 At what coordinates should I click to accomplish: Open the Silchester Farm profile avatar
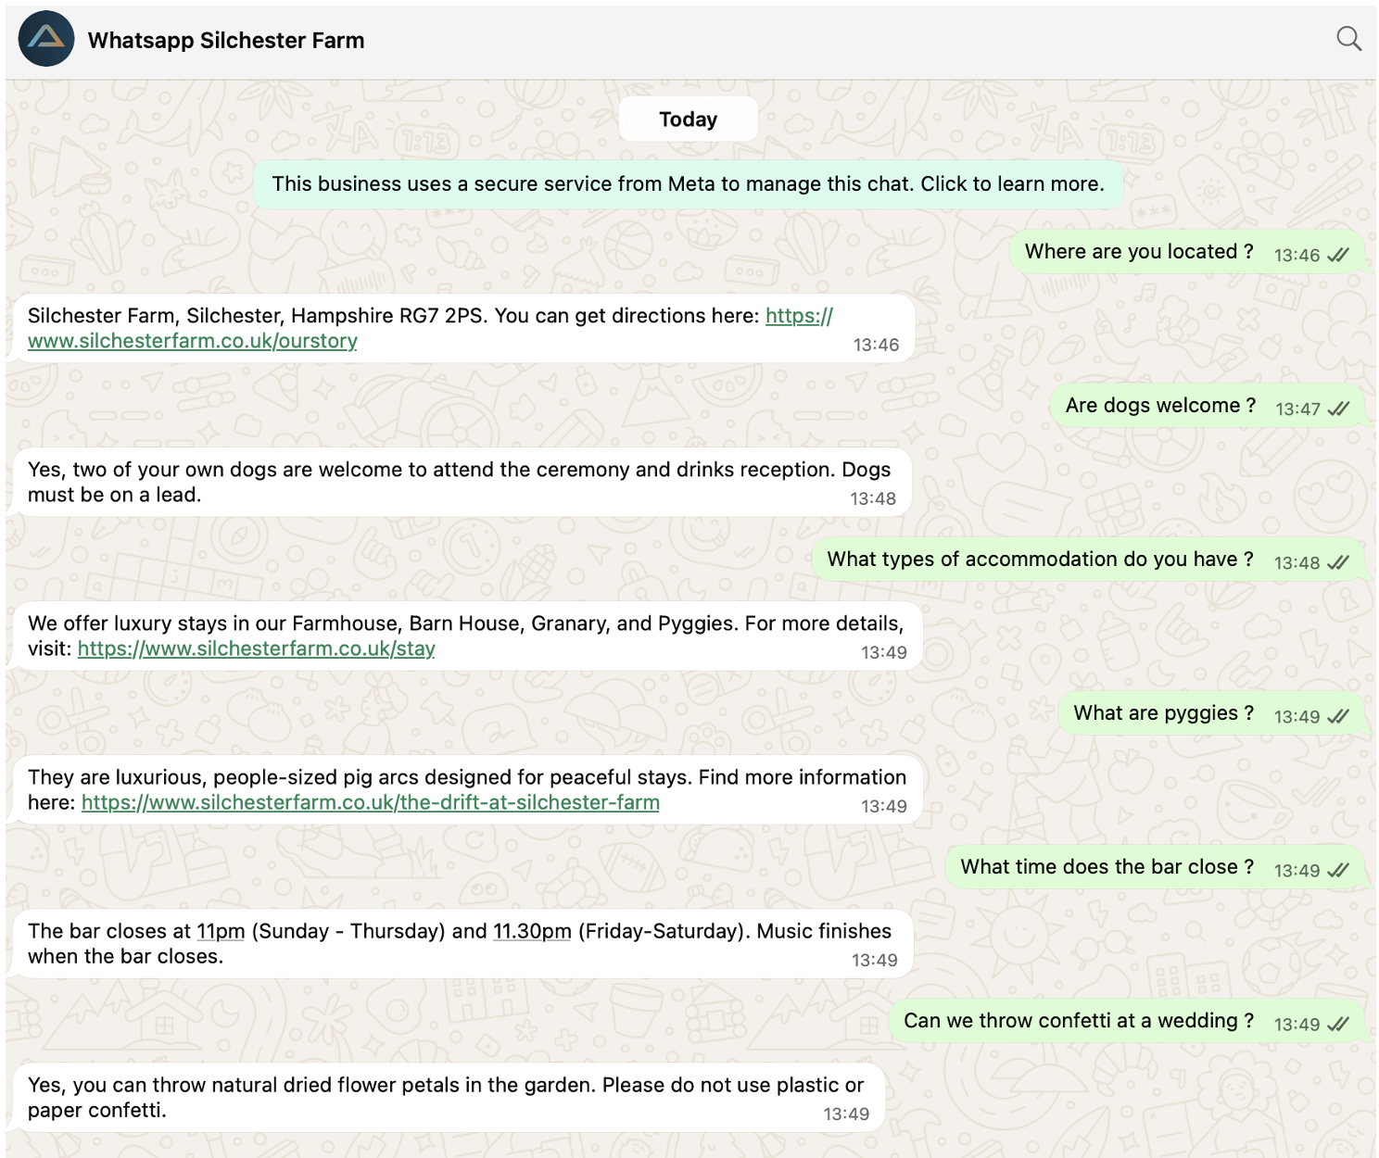point(46,39)
